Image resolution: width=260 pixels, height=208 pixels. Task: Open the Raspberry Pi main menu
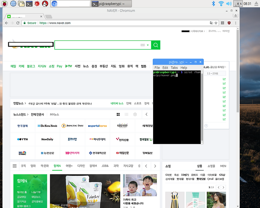(x=4, y=4)
